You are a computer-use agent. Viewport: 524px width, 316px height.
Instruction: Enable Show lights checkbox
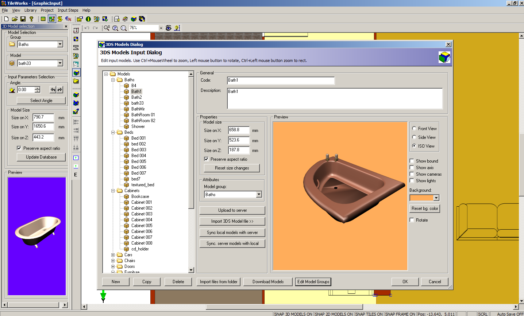pyautogui.click(x=412, y=180)
